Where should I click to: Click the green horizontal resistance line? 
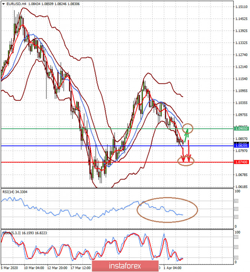coord(117,129)
